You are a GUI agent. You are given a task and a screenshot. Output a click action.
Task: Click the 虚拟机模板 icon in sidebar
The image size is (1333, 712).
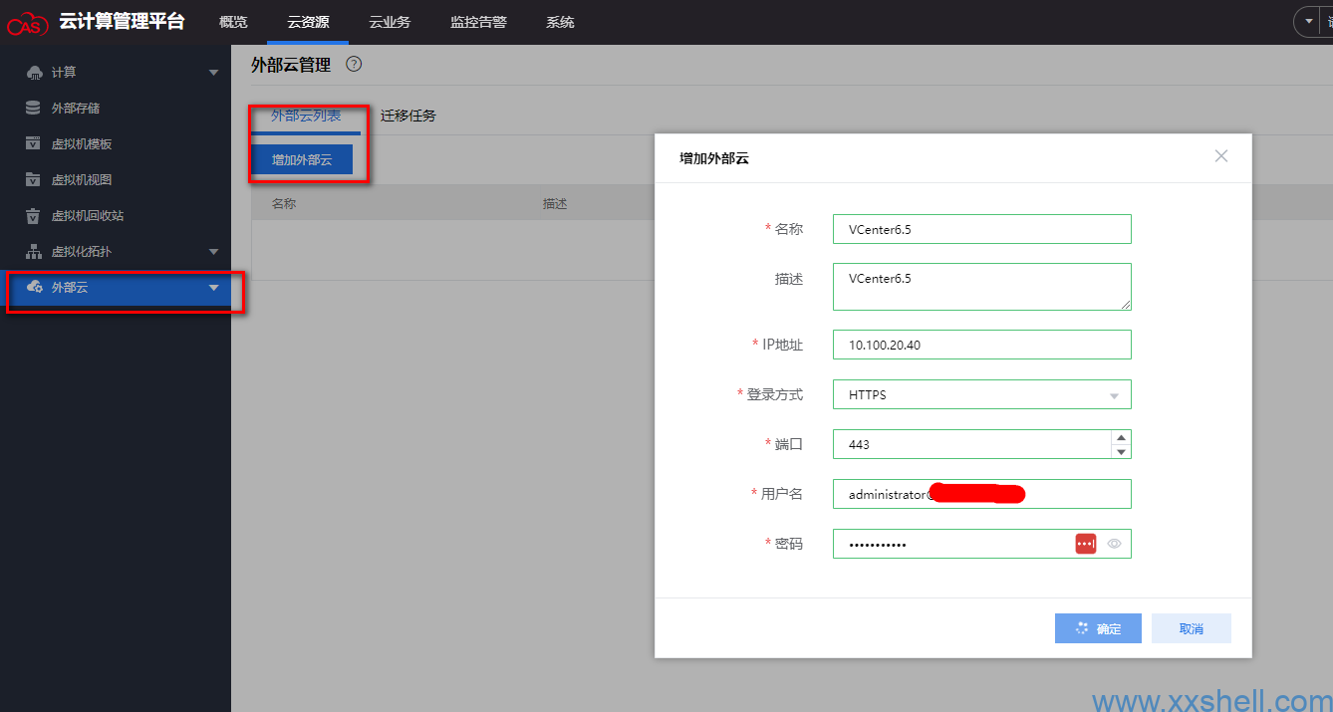pyautogui.click(x=34, y=144)
